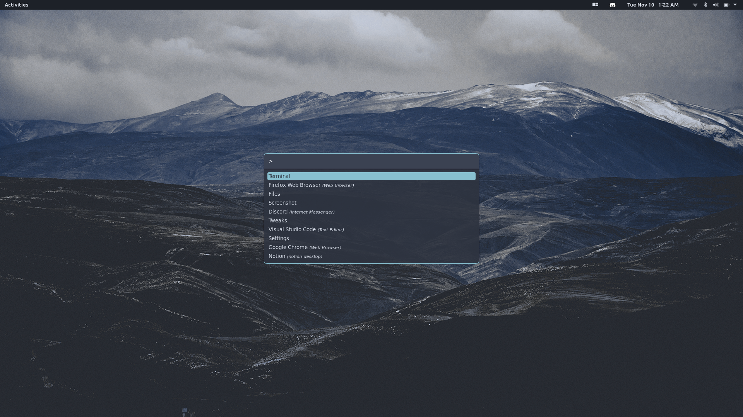Open the date and time calendar
This screenshot has width=743, height=417.
coord(652,5)
